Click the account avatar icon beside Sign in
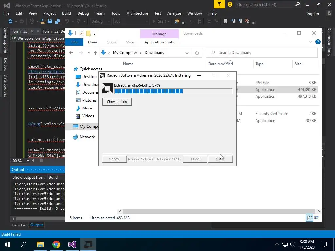The image size is (335, 251). click(x=329, y=13)
